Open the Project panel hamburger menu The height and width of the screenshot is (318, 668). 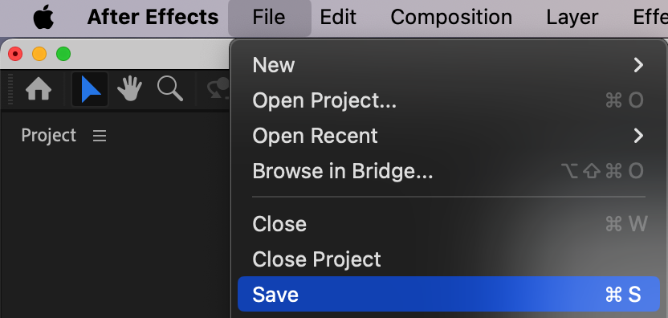100,136
